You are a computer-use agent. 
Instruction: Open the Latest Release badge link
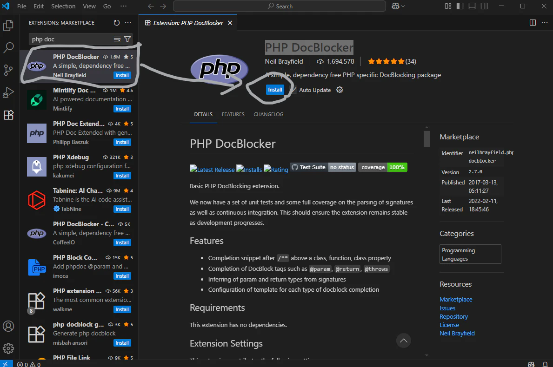212,170
